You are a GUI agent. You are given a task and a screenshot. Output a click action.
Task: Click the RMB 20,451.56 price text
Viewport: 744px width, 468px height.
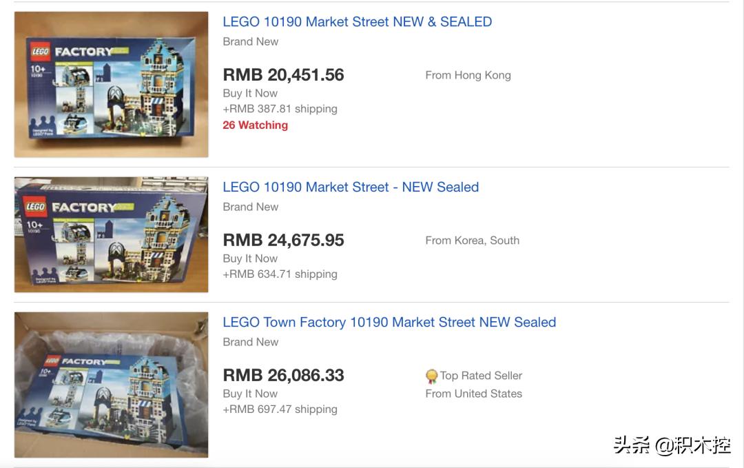click(x=282, y=74)
